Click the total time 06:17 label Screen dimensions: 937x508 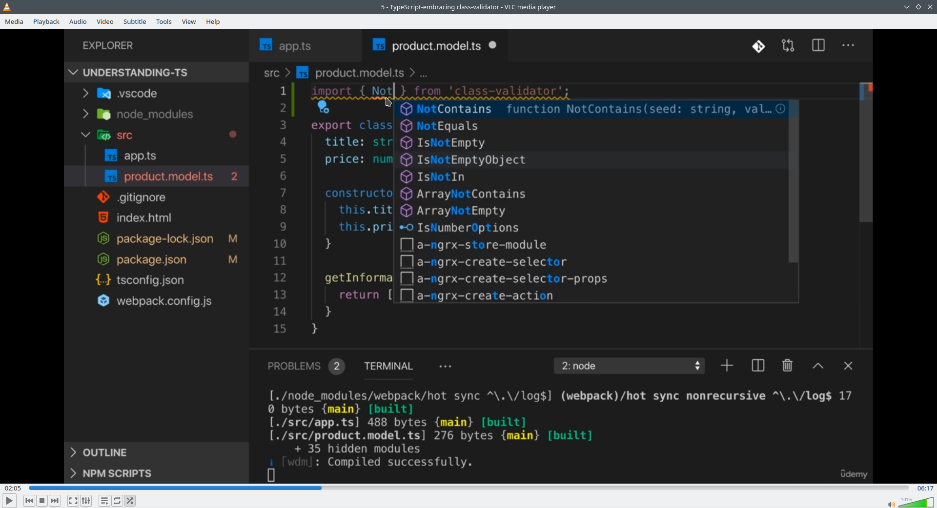point(925,488)
